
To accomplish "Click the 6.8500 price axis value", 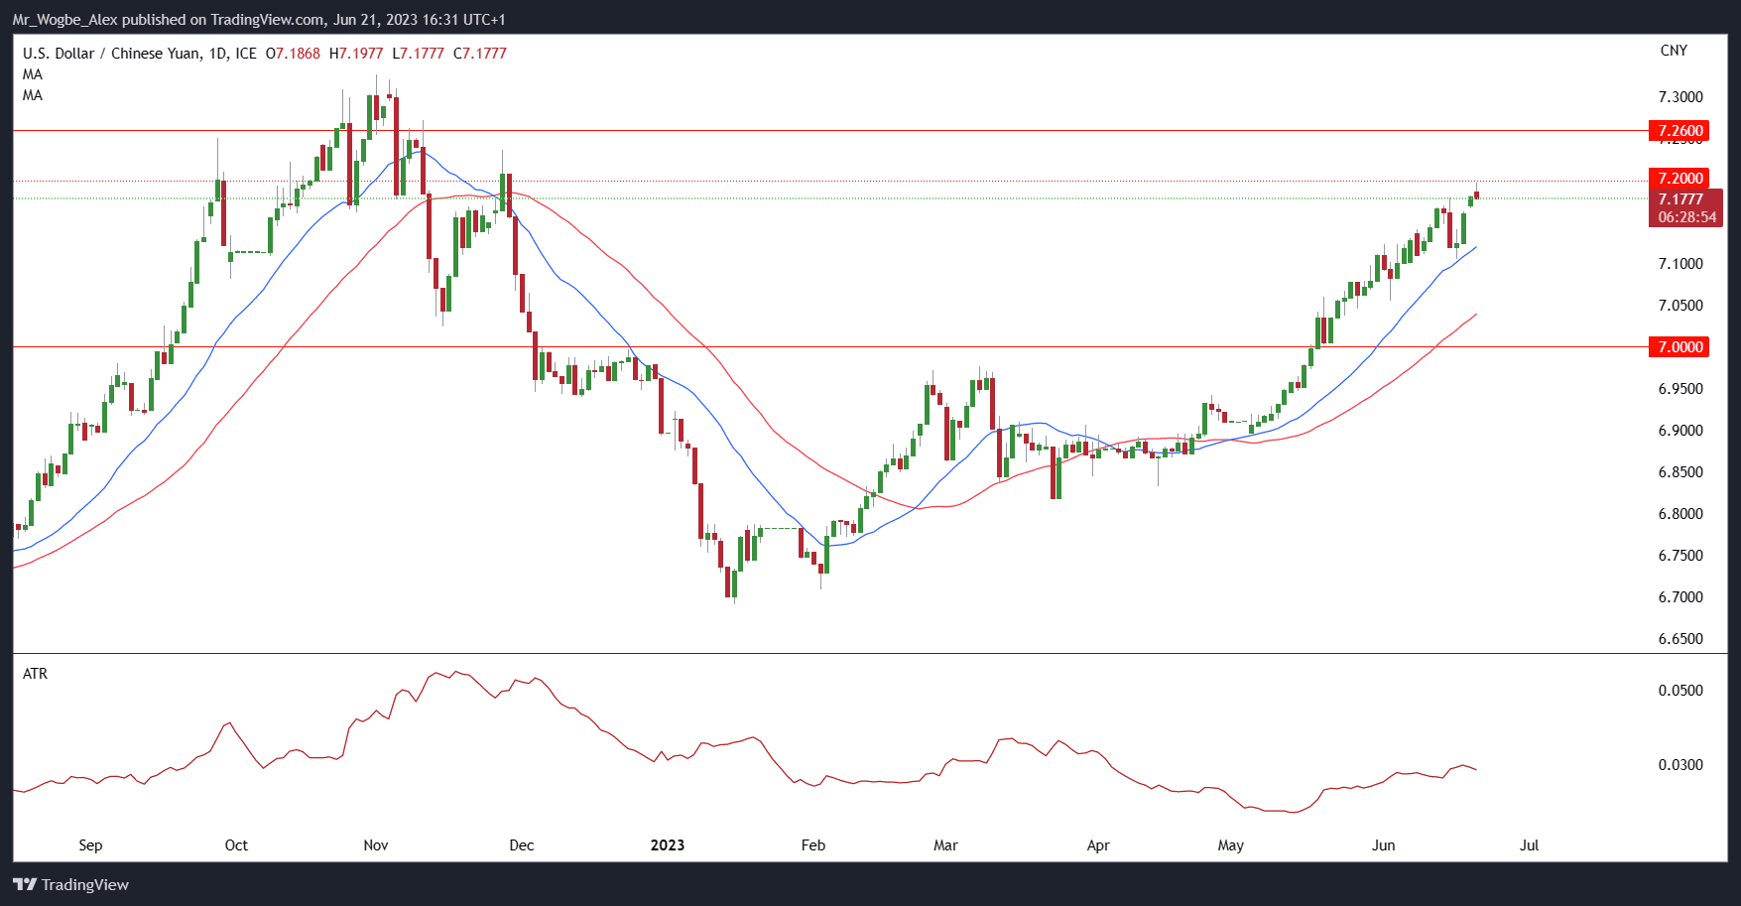I will click(1680, 472).
